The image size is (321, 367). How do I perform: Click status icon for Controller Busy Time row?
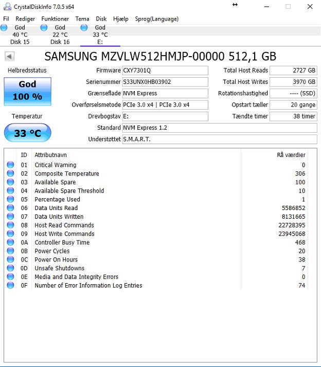pos(10,242)
